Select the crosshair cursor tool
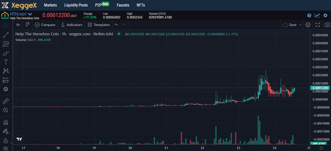This screenshot has width=331, height=151. [x=6, y=26]
